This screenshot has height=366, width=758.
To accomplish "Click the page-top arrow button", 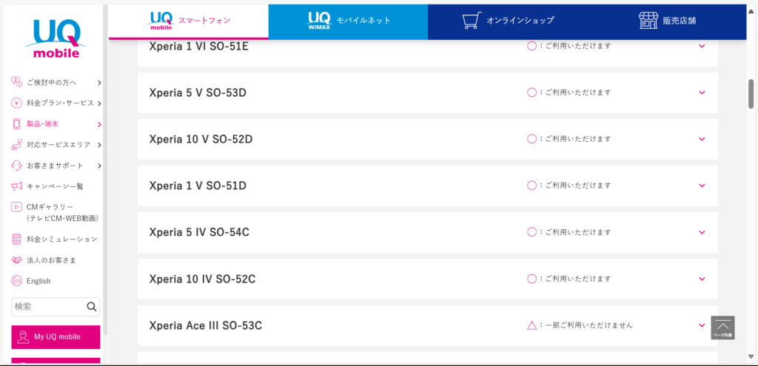I will [x=722, y=328].
